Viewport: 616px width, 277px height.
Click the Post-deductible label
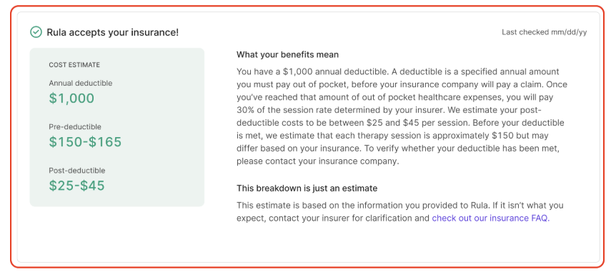click(77, 171)
